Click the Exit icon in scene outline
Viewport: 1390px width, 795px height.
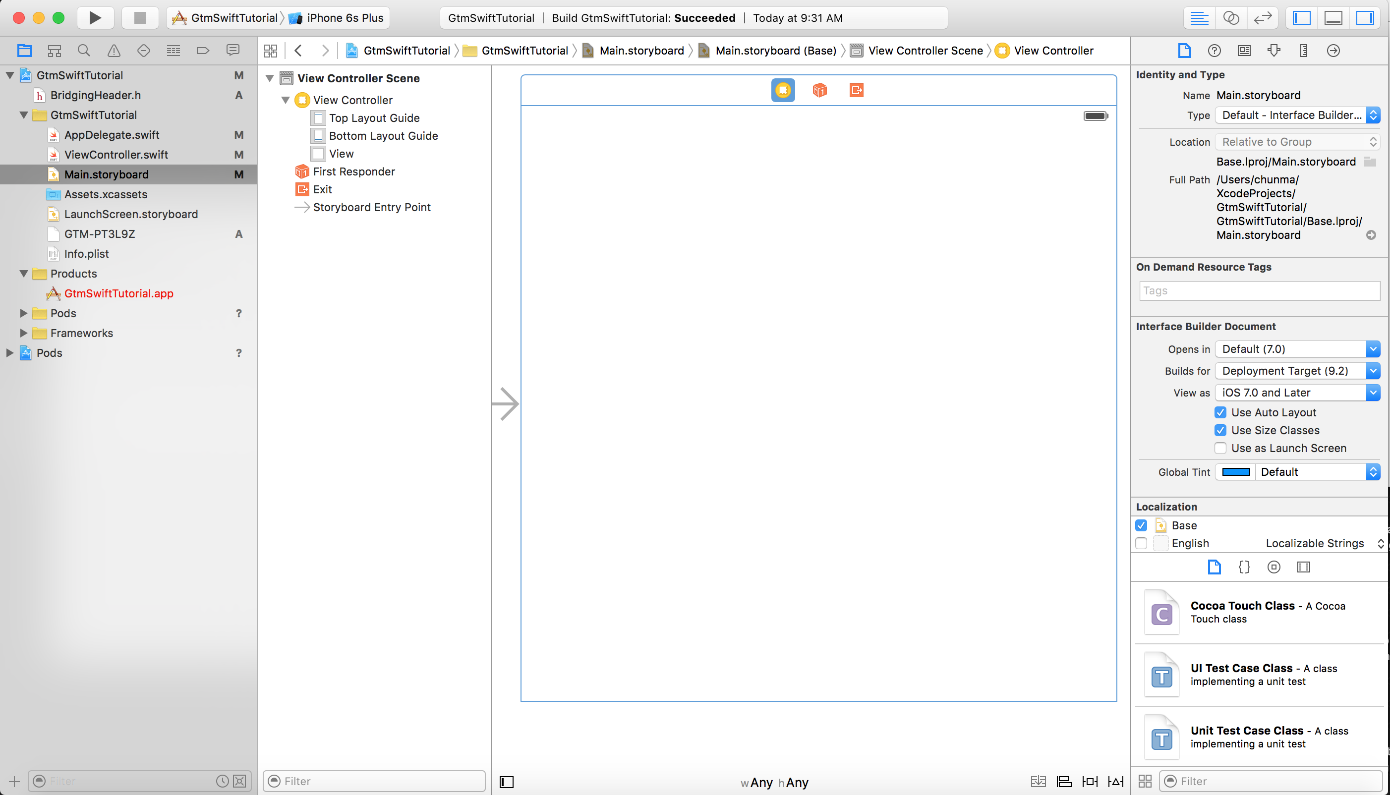[302, 189]
